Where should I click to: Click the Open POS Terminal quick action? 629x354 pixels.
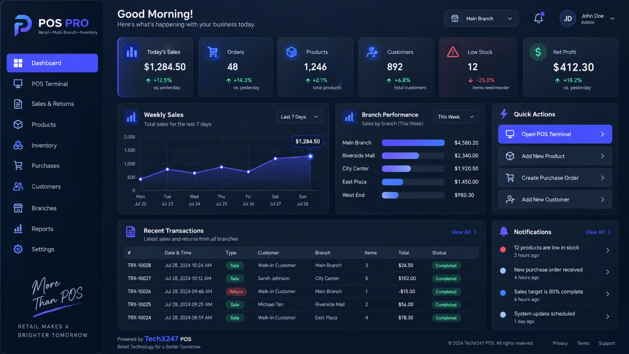[555, 134]
